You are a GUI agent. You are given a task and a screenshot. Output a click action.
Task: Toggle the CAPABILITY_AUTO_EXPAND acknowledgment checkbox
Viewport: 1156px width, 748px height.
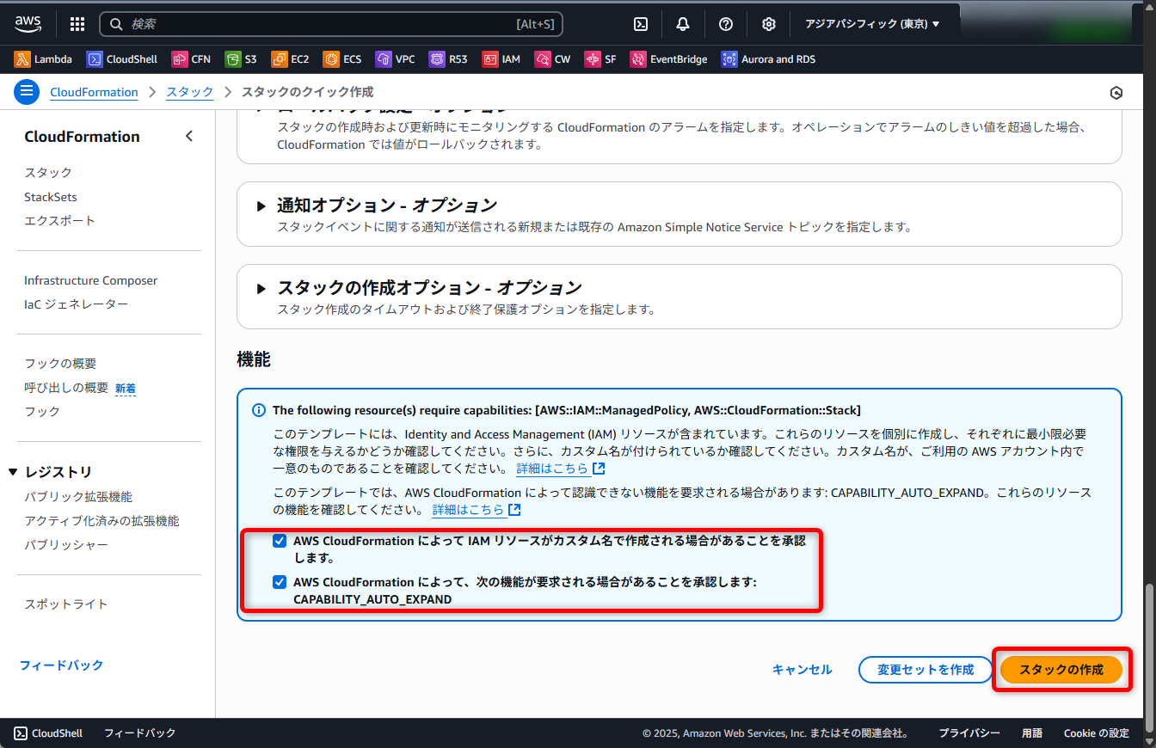pos(280,582)
